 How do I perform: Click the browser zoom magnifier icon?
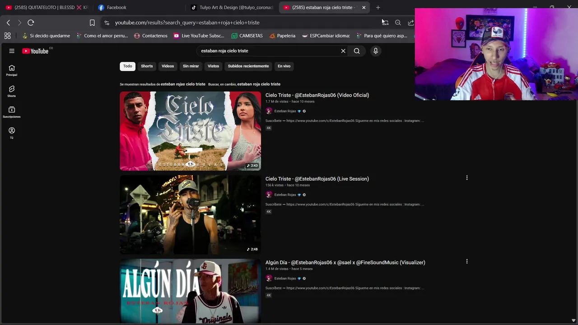[398, 23]
